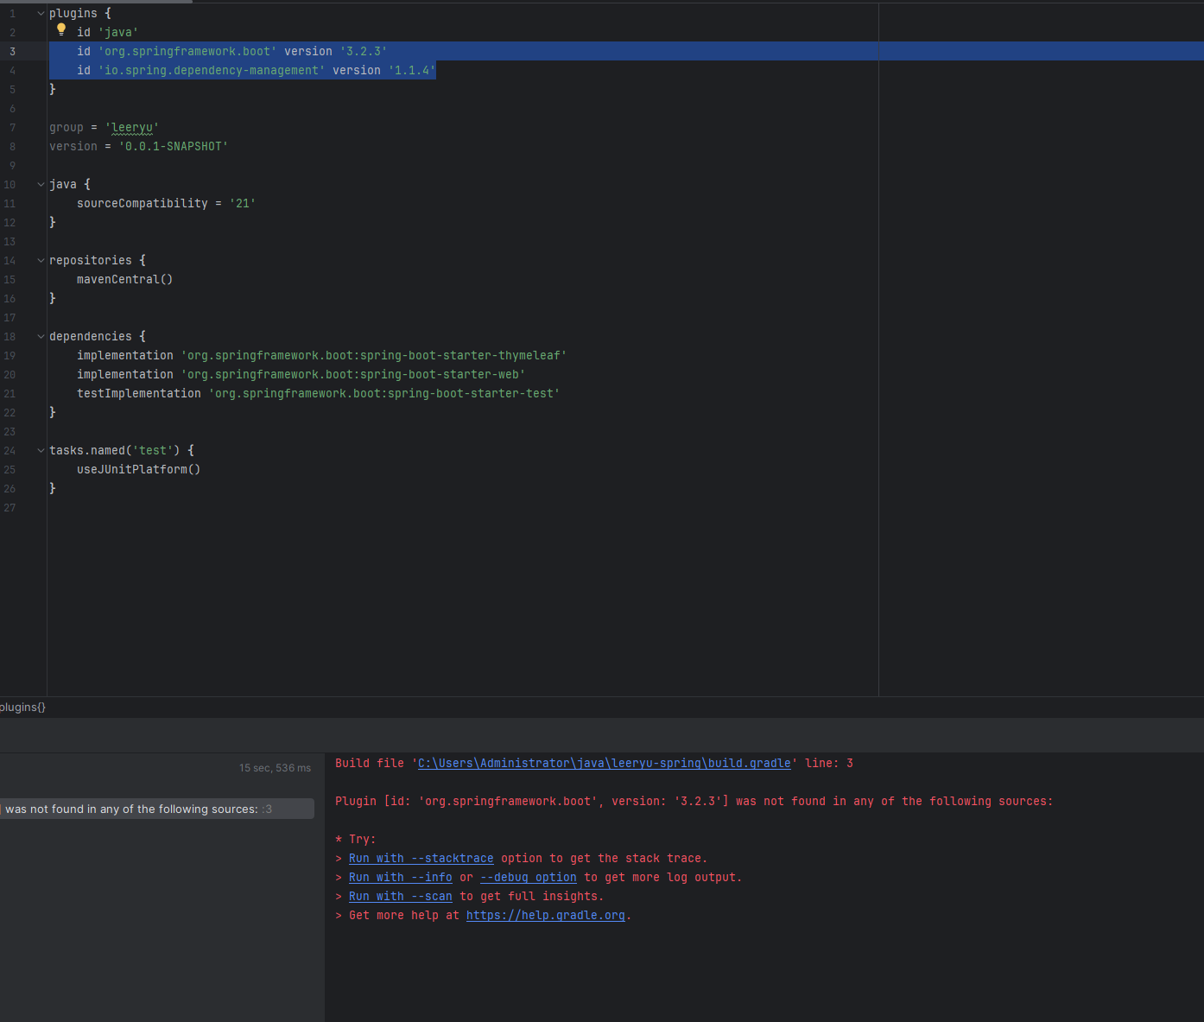Click the '21' sourceCompatibility value
The image size is (1204, 1022).
(243, 204)
